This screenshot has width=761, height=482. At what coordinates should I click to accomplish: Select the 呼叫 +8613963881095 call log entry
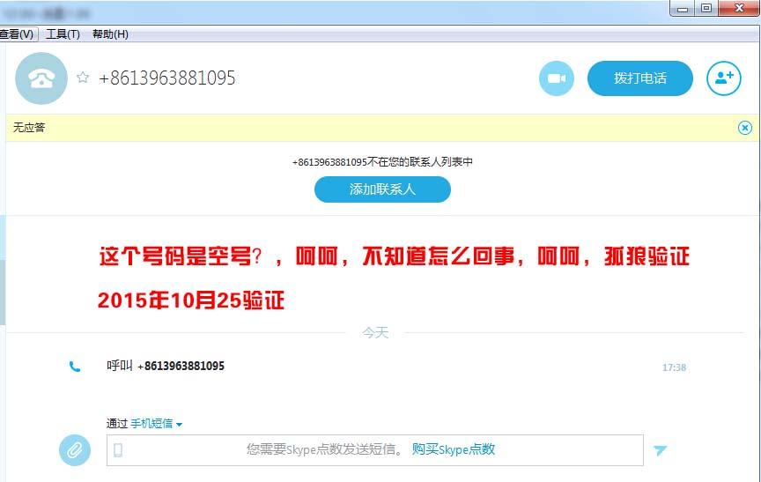(x=166, y=366)
